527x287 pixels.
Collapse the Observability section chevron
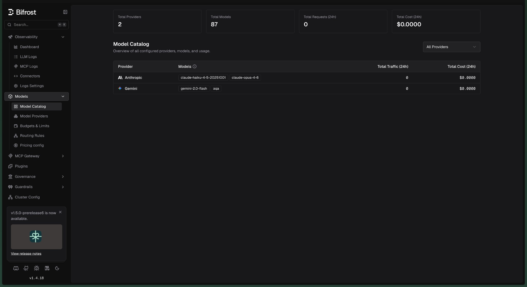(x=63, y=37)
